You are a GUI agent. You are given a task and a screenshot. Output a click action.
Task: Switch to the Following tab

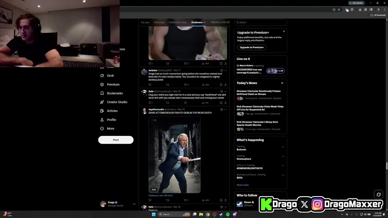pos(159,22)
